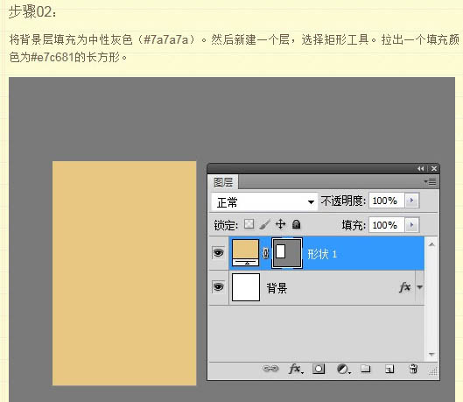Screen dimensions: 463x402
Task: Select the 背景 layer name
Action: 277,287
